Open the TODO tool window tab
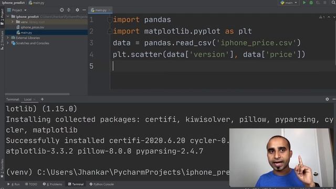Image resolution: width=336 pixels, height=189 pixels. [x=31, y=184]
